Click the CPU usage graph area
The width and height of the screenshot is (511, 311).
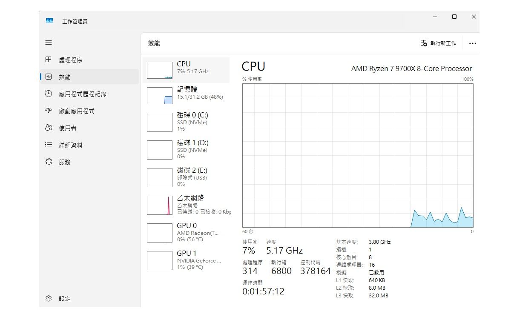click(358, 155)
